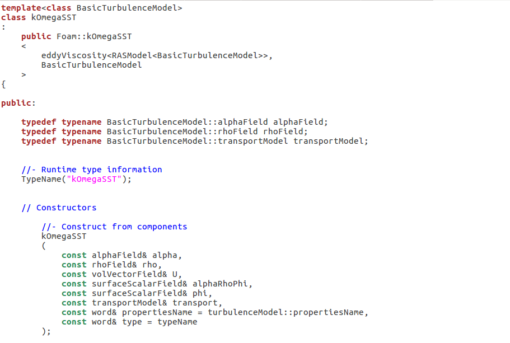Click the surfaceScalarField& phi parameter
The image size is (510, 343).
click(x=152, y=293)
